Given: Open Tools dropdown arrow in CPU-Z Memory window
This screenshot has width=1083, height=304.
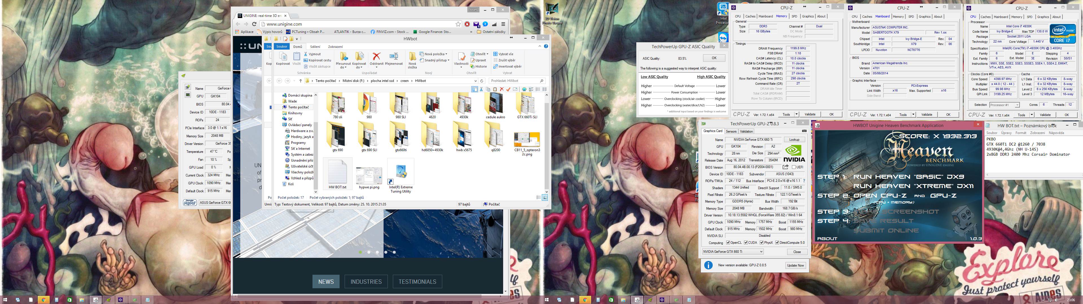Looking at the screenshot, I should click(x=796, y=114).
